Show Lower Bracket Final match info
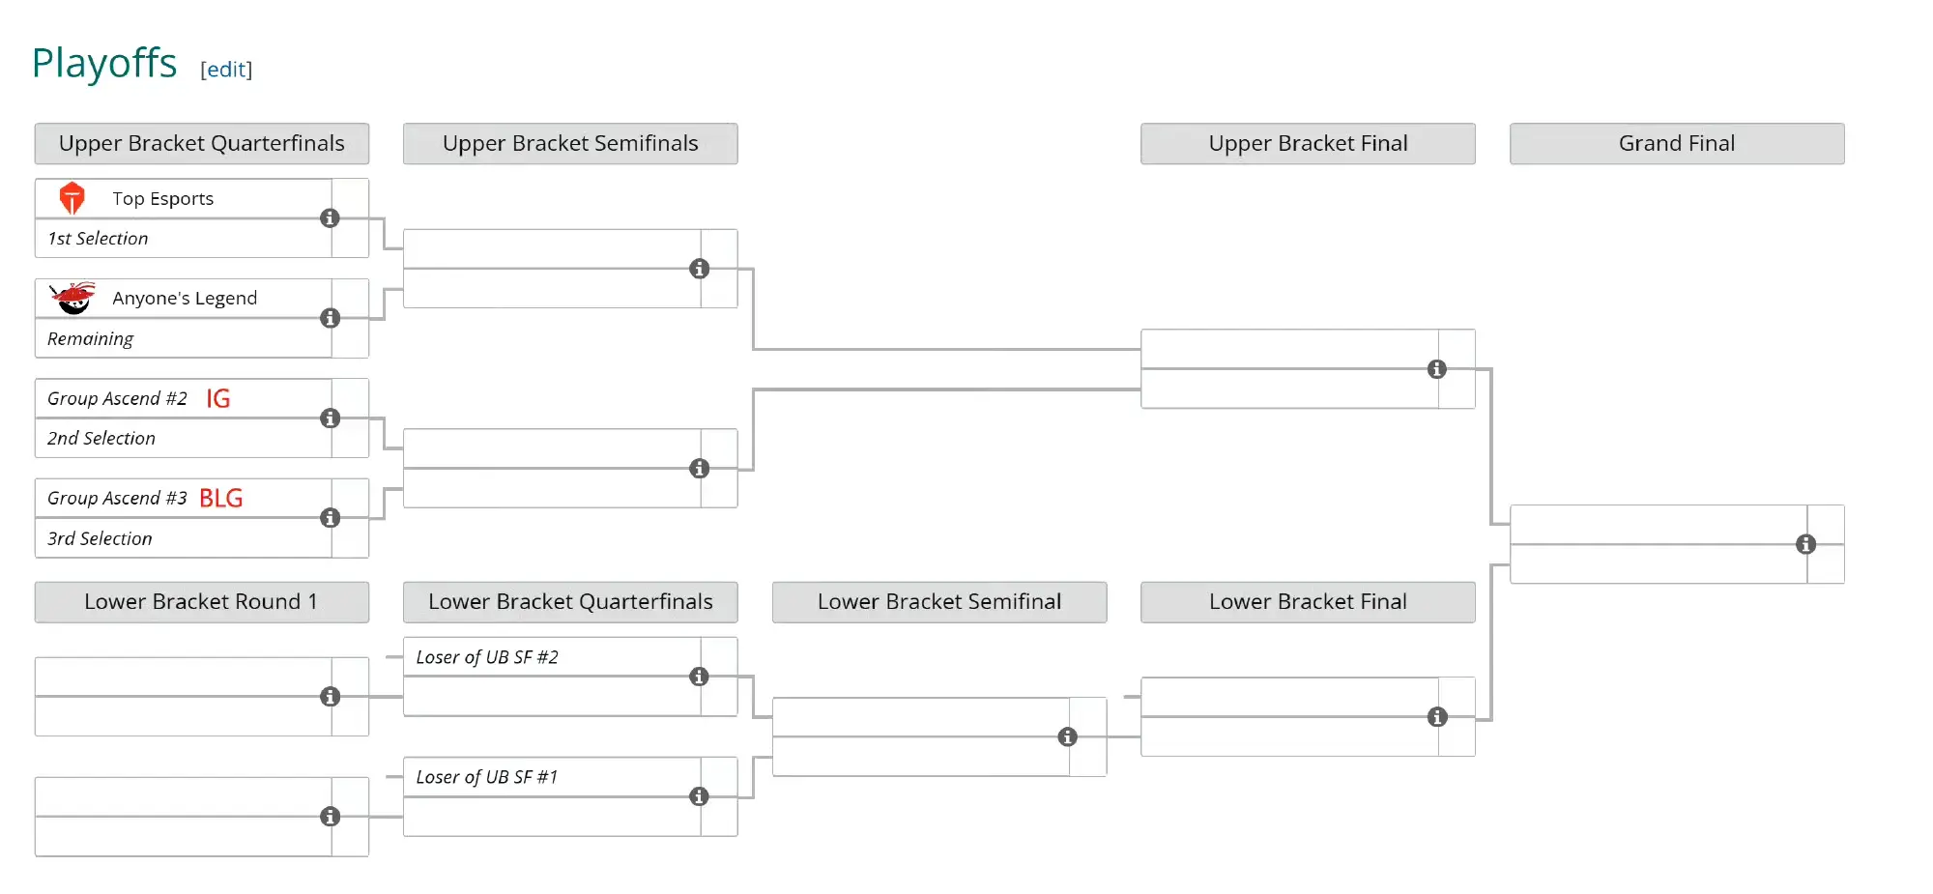 [x=1437, y=717]
